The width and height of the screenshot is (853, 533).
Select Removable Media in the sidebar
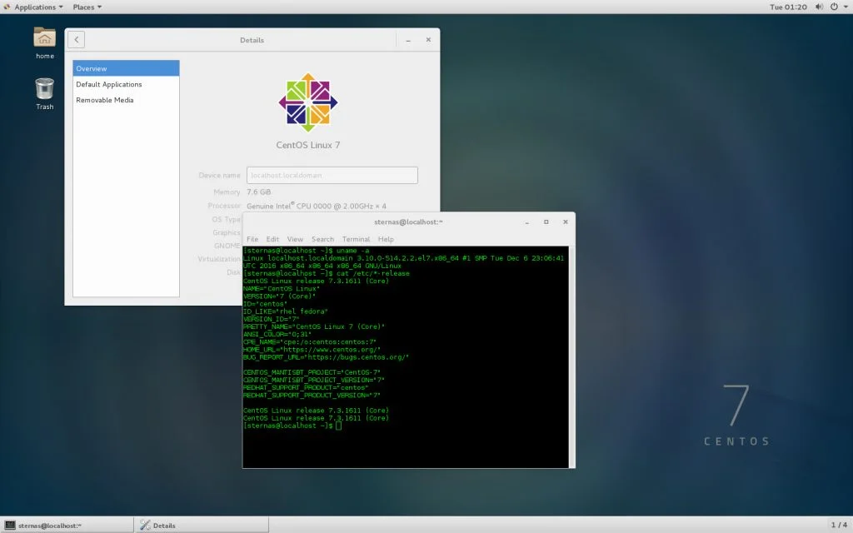105,100
